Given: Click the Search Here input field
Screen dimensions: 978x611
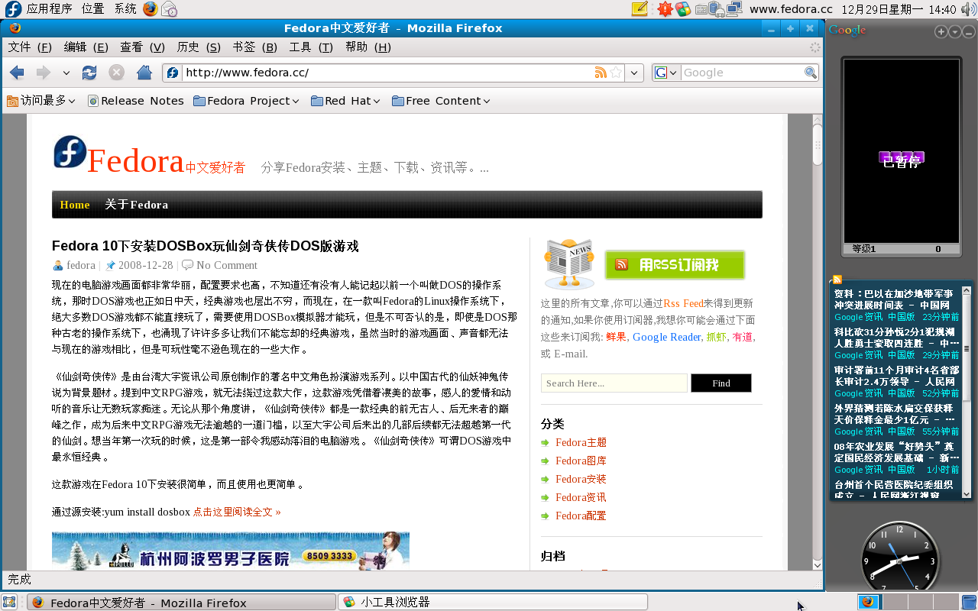Looking at the screenshot, I should (x=614, y=383).
